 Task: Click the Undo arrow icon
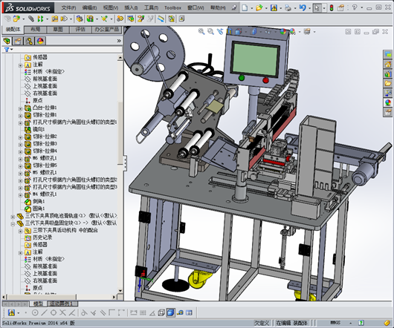[303, 7]
